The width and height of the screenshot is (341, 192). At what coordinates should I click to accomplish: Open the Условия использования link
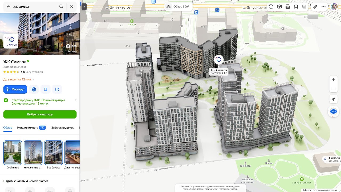click(325, 190)
